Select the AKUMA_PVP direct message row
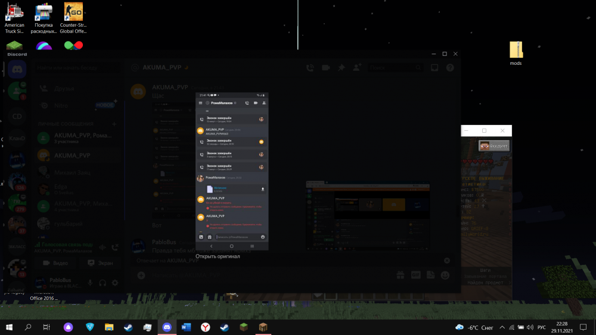This screenshot has height=335, width=596. click(77, 155)
